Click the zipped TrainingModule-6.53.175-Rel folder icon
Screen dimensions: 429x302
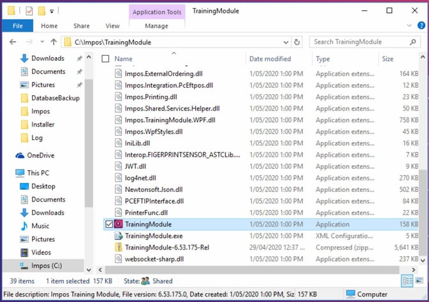tap(118, 248)
